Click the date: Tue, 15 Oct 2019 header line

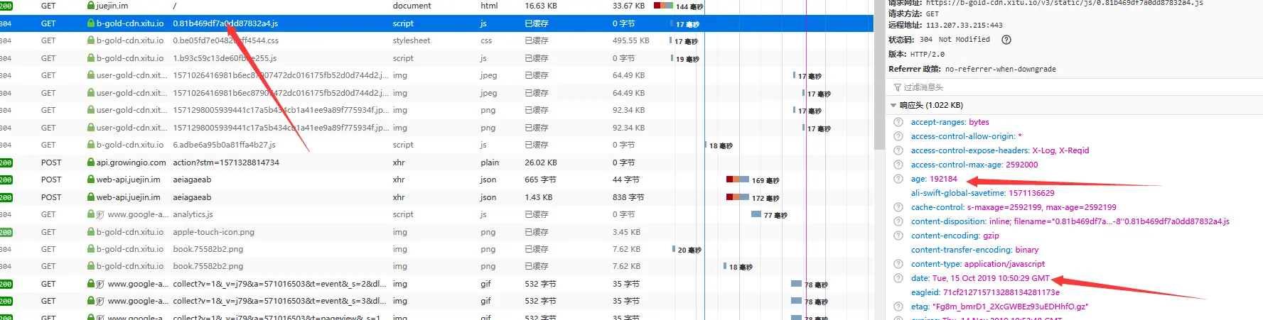tap(980, 278)
